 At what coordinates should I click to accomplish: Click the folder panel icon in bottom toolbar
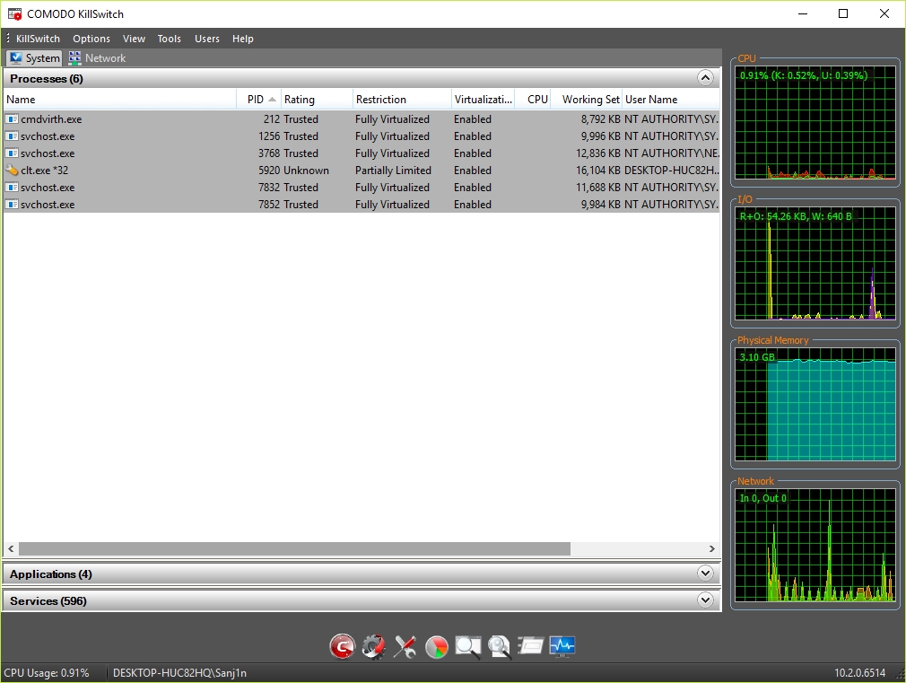530,644
